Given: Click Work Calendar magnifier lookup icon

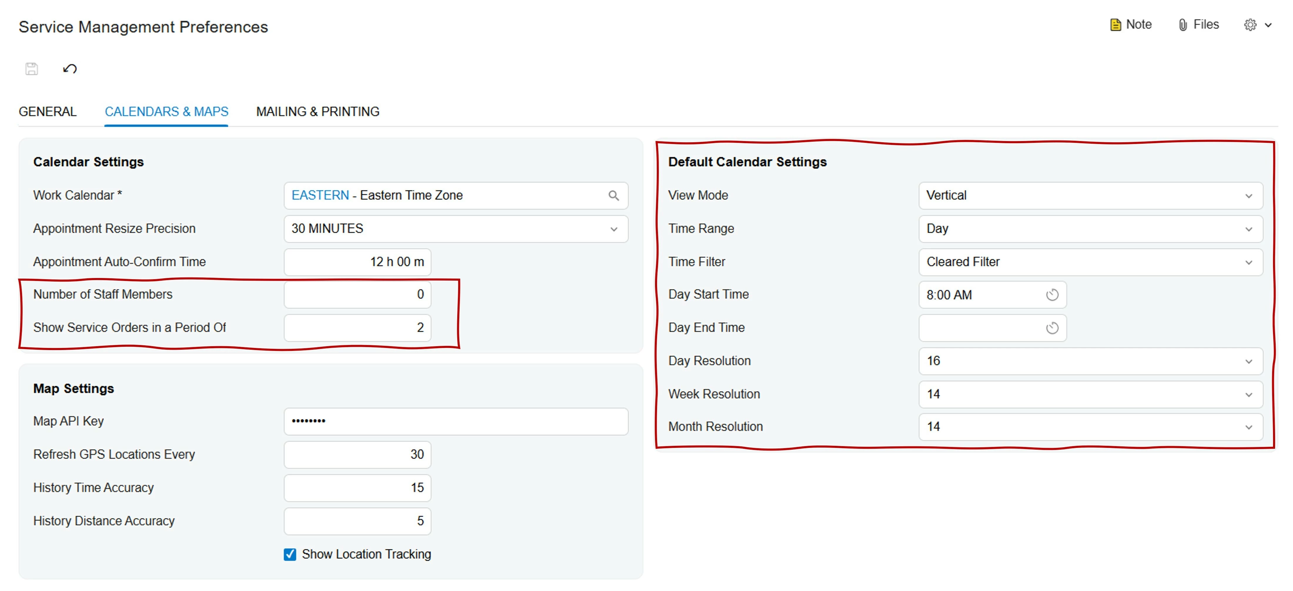Looking at the screenshot, I should click(613, 196).
